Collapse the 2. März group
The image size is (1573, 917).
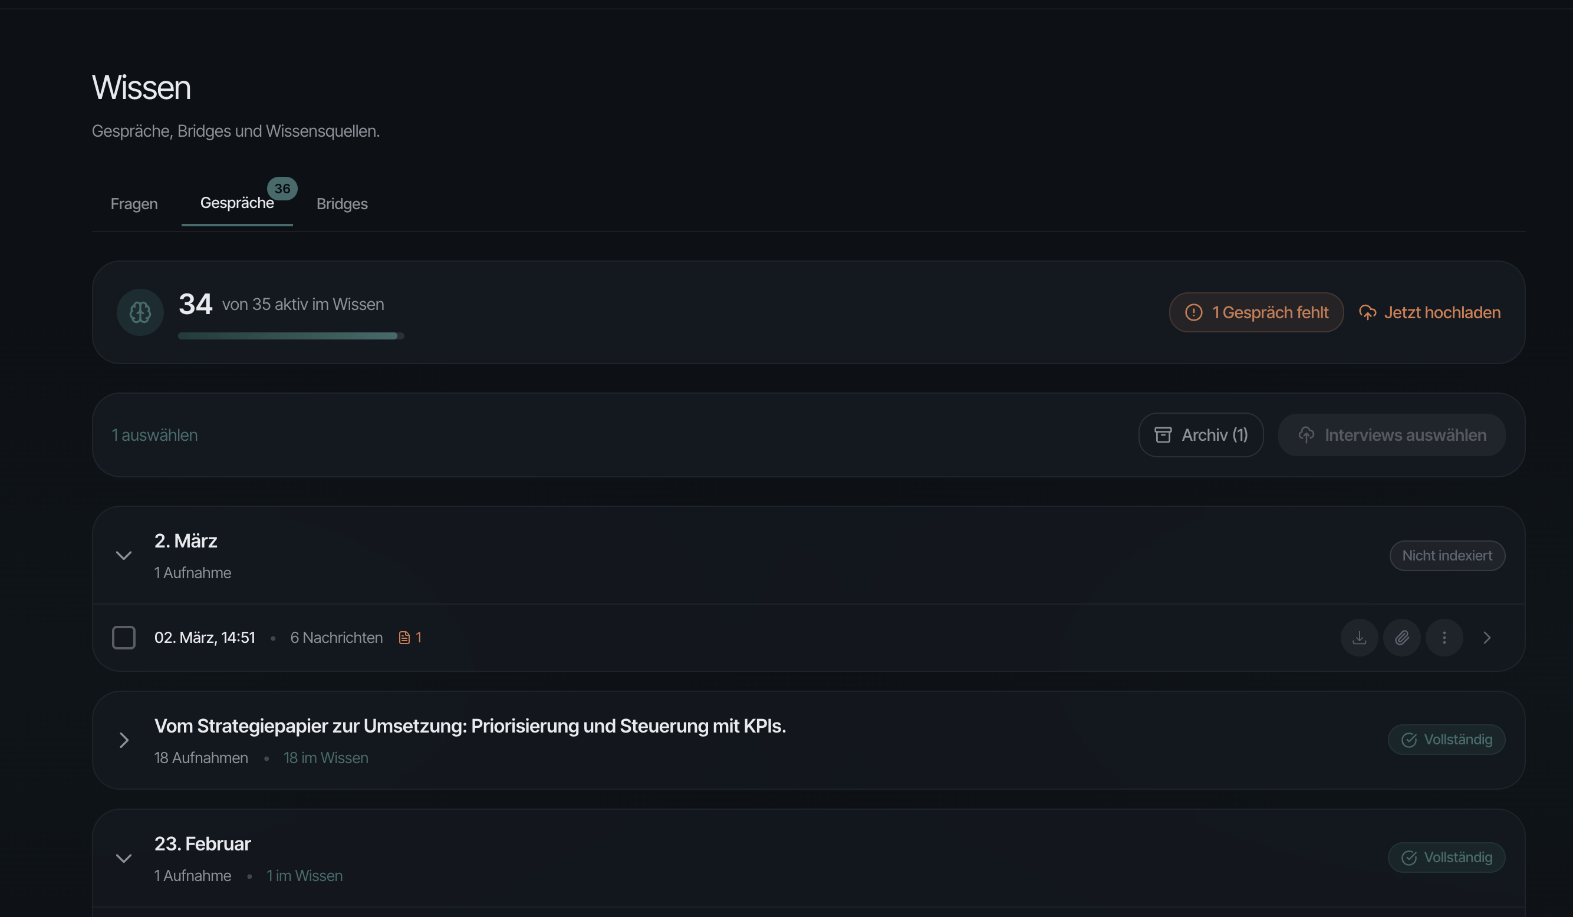coord(124,555)
